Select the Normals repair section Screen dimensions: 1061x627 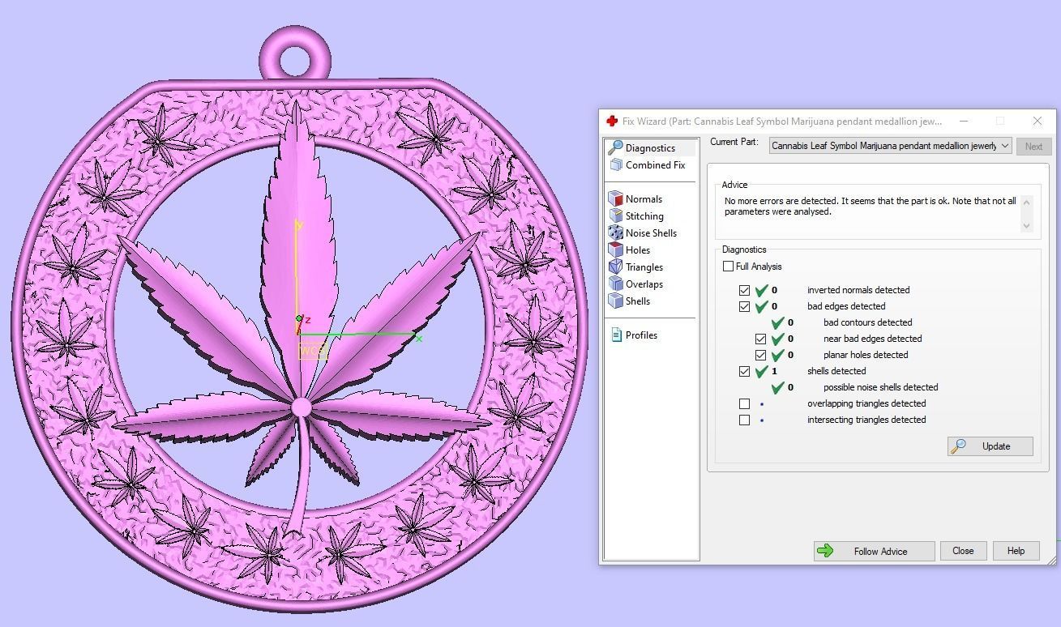(644, 198)
